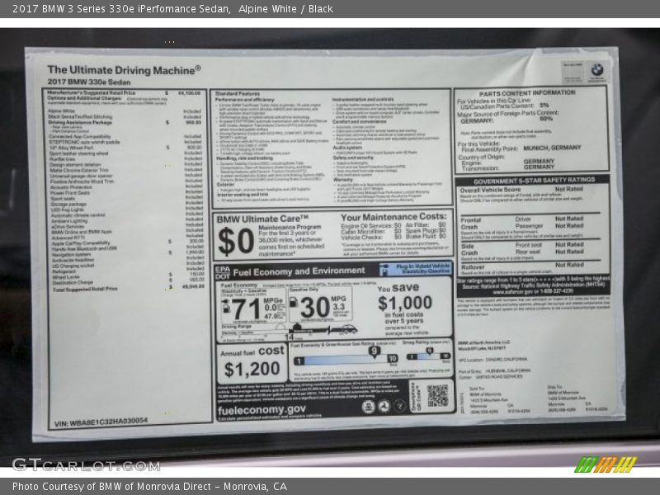Click the Annual fuel cost $1,200 box
This screenshot has height=495, width=660.
pos(252,363)
